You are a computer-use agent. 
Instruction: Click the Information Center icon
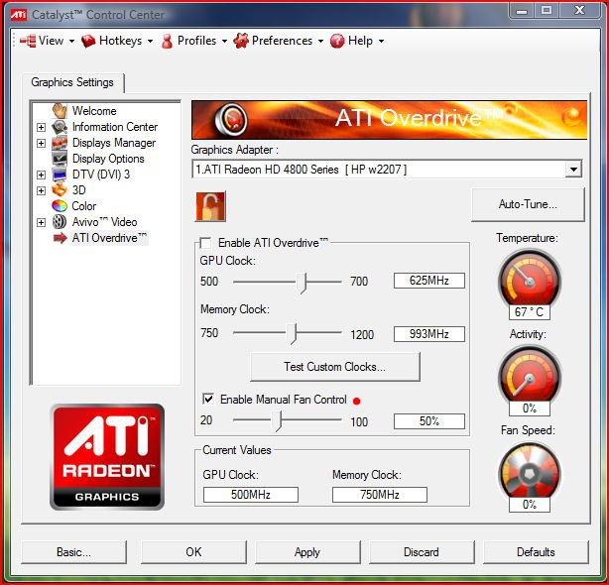tap(60, 127)
